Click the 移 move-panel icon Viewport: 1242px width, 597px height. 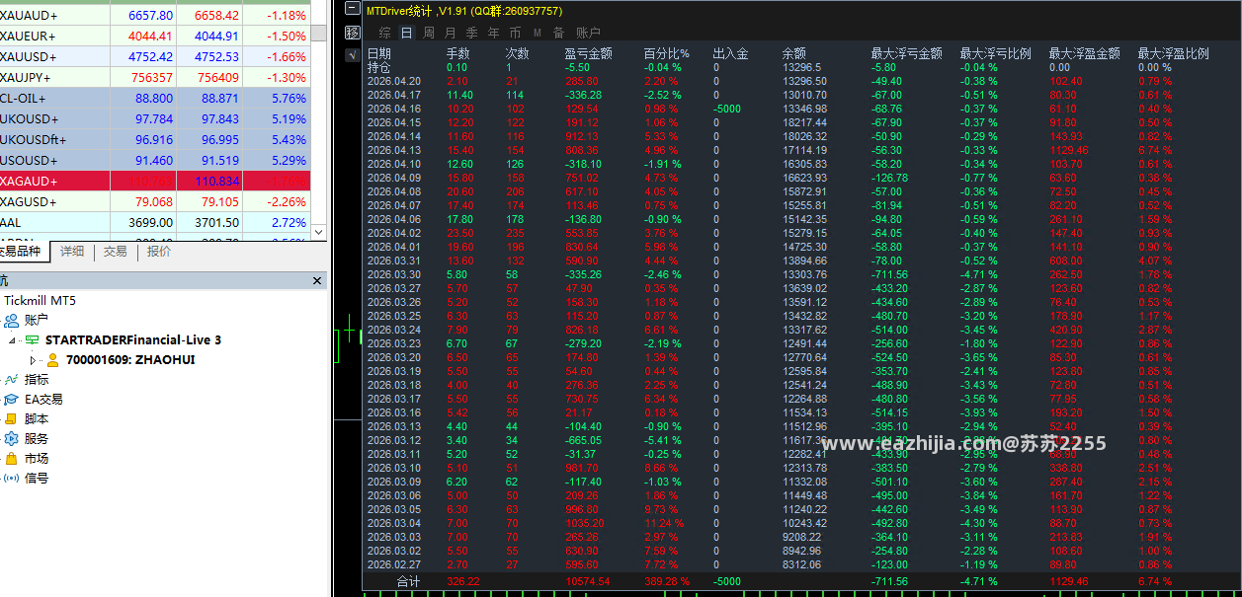point(353,33)
